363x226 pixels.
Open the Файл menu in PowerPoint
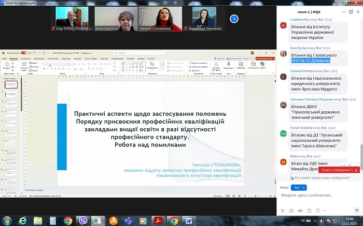coord(5,58)
